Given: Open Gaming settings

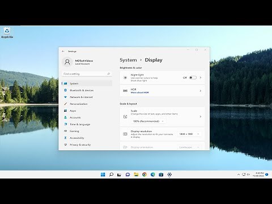Looking at the screenshot, I should tap(87, 131).
